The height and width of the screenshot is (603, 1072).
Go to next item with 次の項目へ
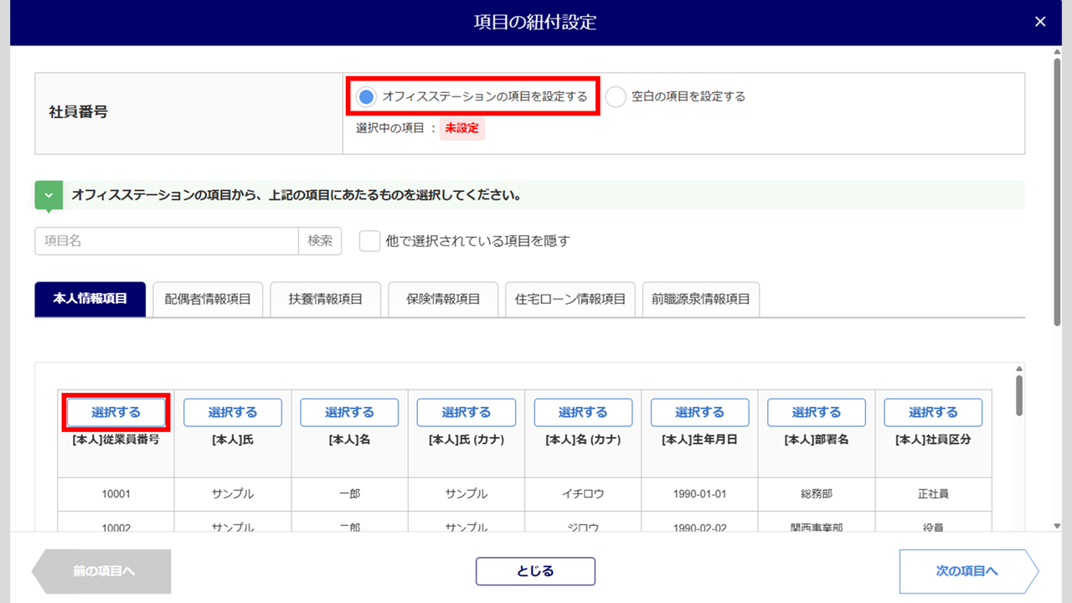coord(967,571)
